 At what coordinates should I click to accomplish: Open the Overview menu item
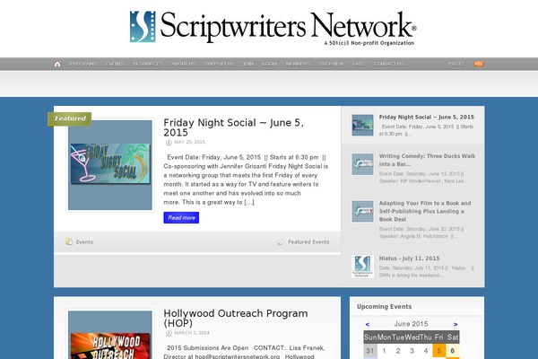click(x=331, y=64)
